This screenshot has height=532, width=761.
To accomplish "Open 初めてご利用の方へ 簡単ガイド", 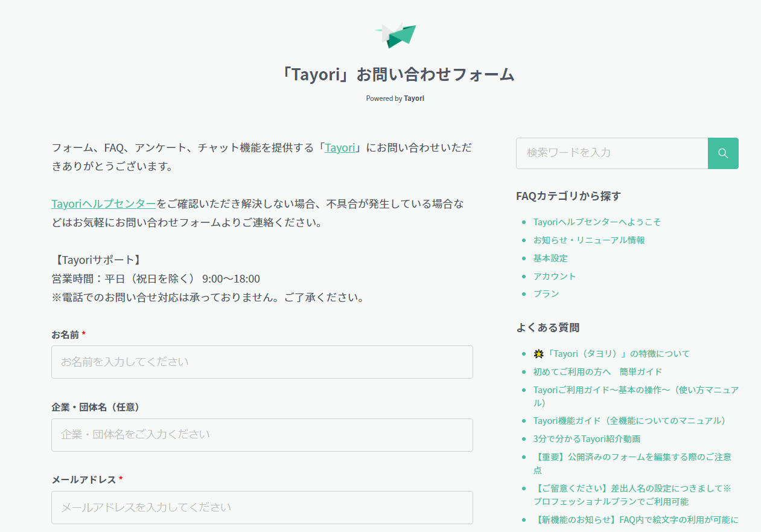I will point(597,372).
